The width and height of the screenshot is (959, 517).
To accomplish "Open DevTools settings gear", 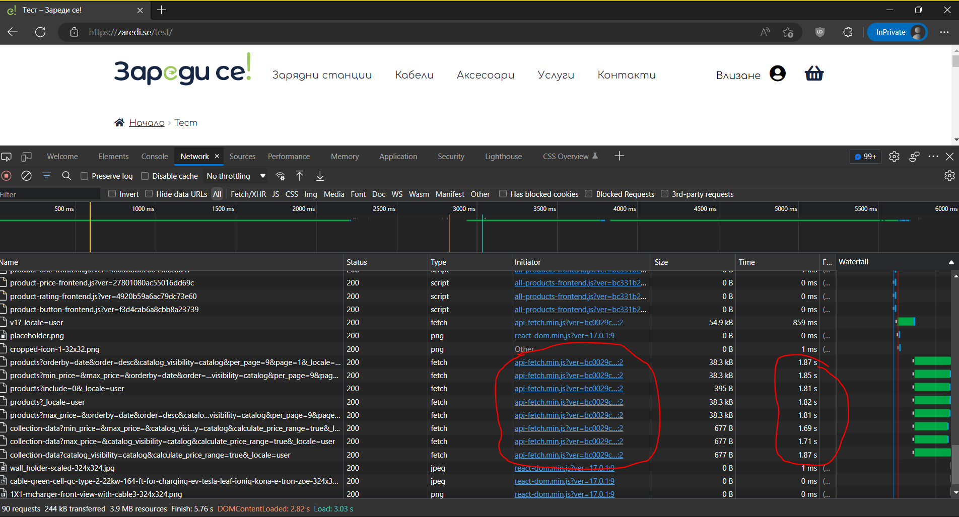I will (x=895, y=157).
